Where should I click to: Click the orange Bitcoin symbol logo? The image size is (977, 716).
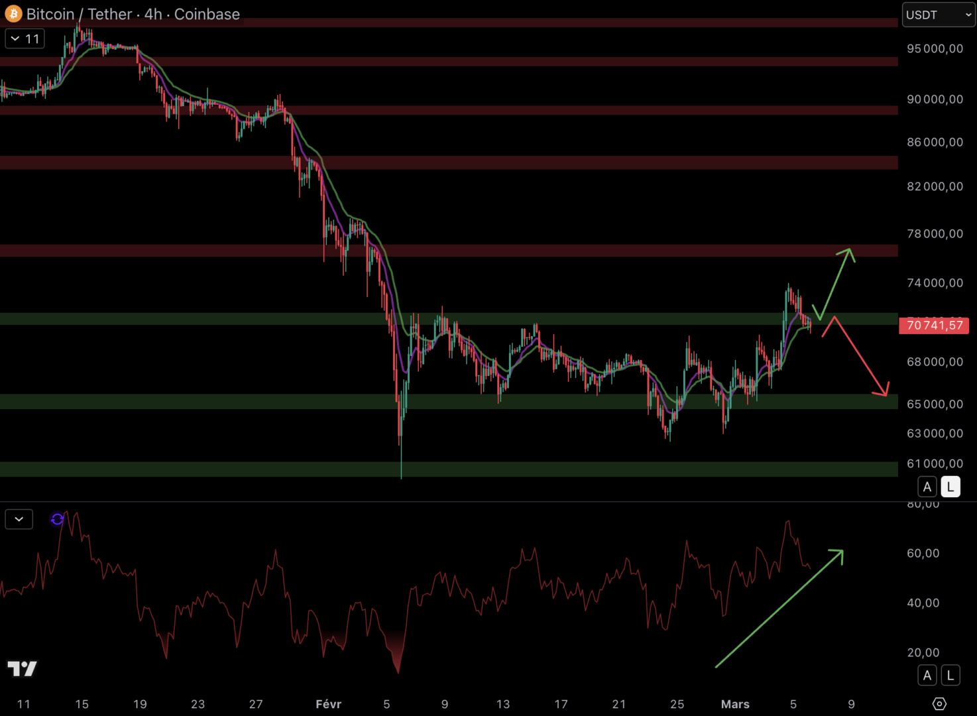[13, 14]
